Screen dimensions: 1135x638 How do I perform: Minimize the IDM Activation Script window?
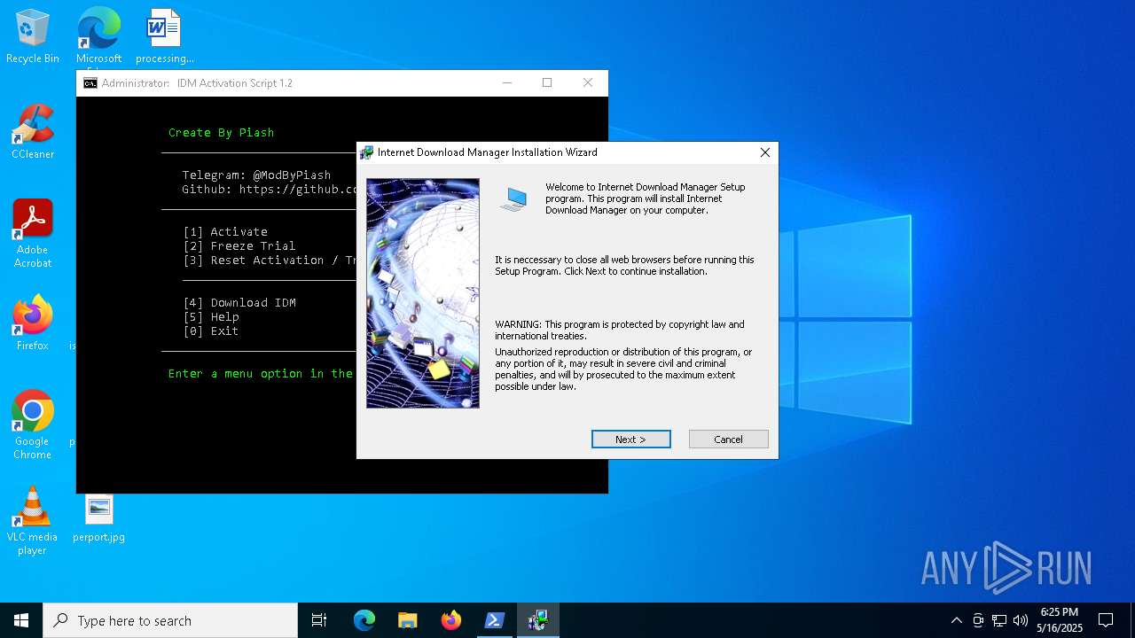(x=507, y=83)
